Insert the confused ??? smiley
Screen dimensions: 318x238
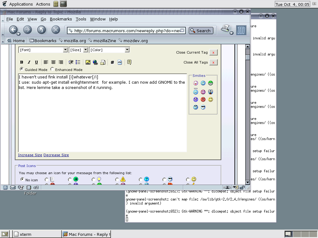pos(196,91)
